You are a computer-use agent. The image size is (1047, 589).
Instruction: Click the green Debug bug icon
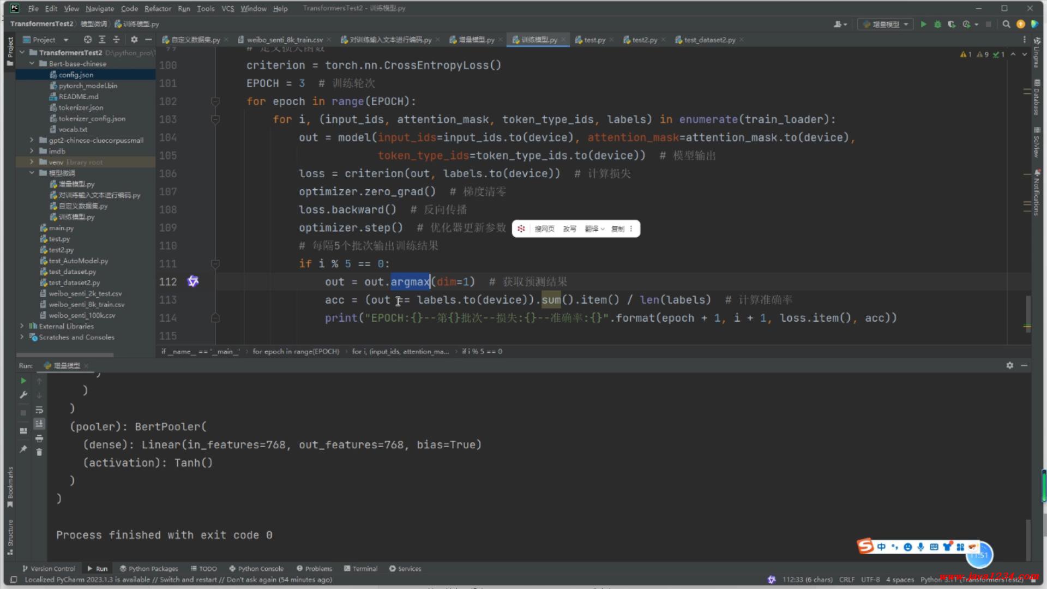(x=937, y=24)
